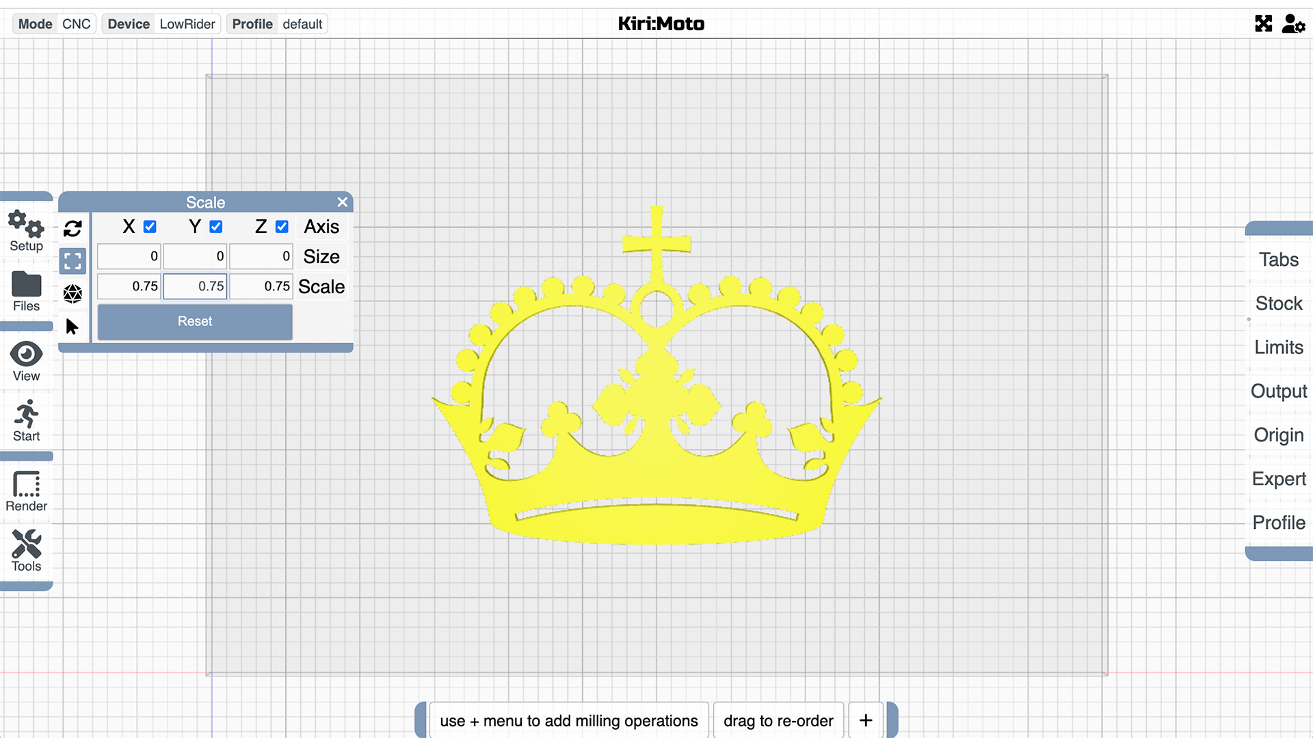
Task: Open the Files folder menu
Action: [x=26, y=292]
